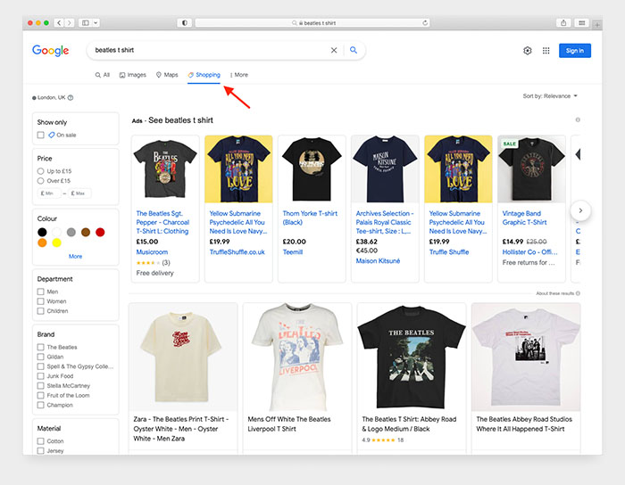Open The Beatles Sgt. Pepper Charcoal T-Shirt link
Viewport: 625px width, 485px height.
point(162,222)
